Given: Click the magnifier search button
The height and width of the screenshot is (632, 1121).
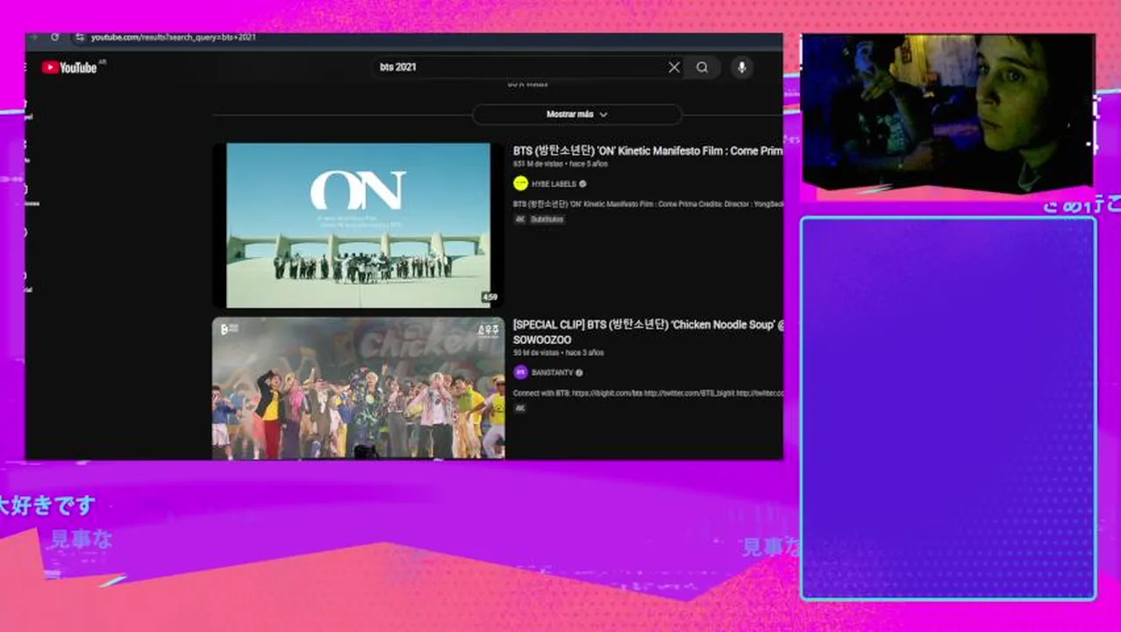Looking at the screenshot, I should tap(703, 68).
